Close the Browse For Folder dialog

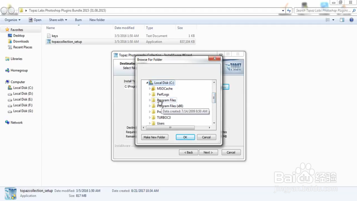tap(215, 58)
